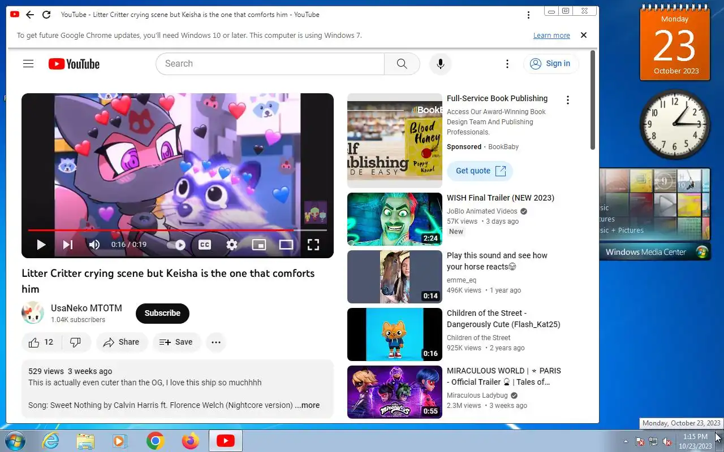Open Windows Media Center gadget

pos(654,214)
